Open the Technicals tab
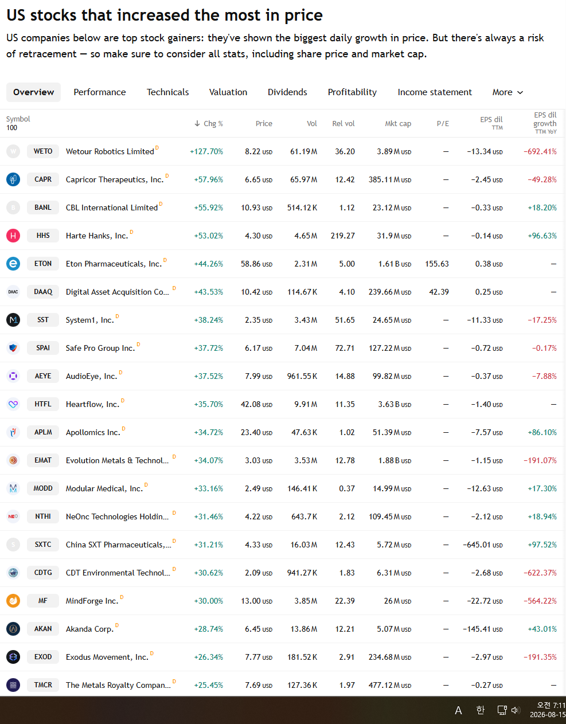This screenshot has width=566, height=724. click(x=168, y=92)
